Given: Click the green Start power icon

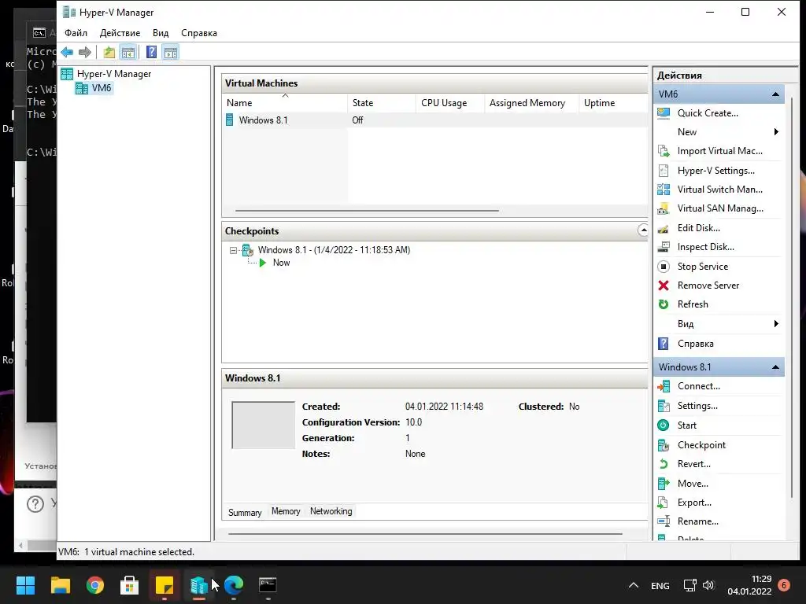Looking at the screenshot, I should pos(664,425).
